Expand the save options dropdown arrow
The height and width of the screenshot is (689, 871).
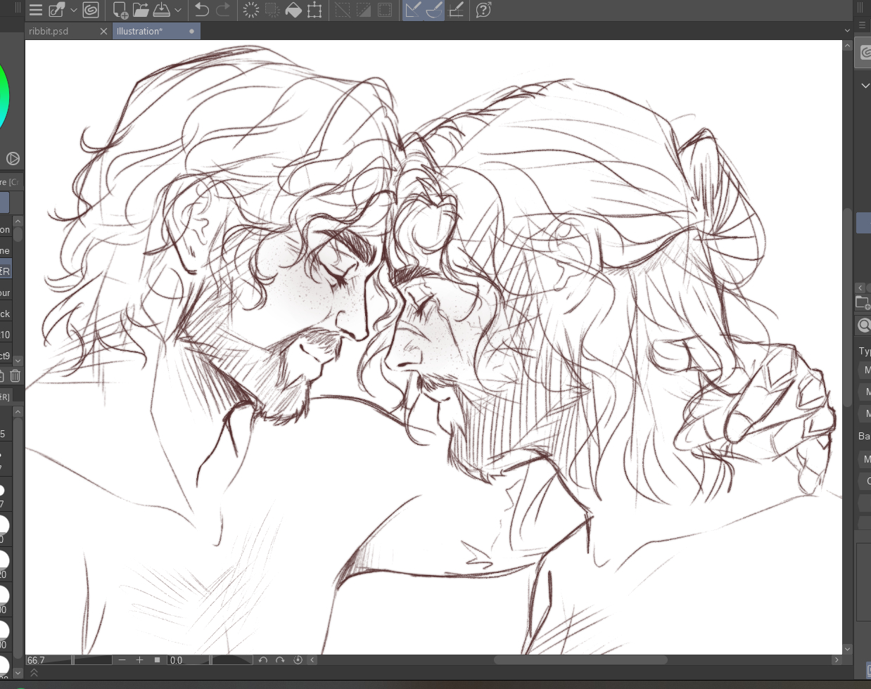click(x=178, y=10)
